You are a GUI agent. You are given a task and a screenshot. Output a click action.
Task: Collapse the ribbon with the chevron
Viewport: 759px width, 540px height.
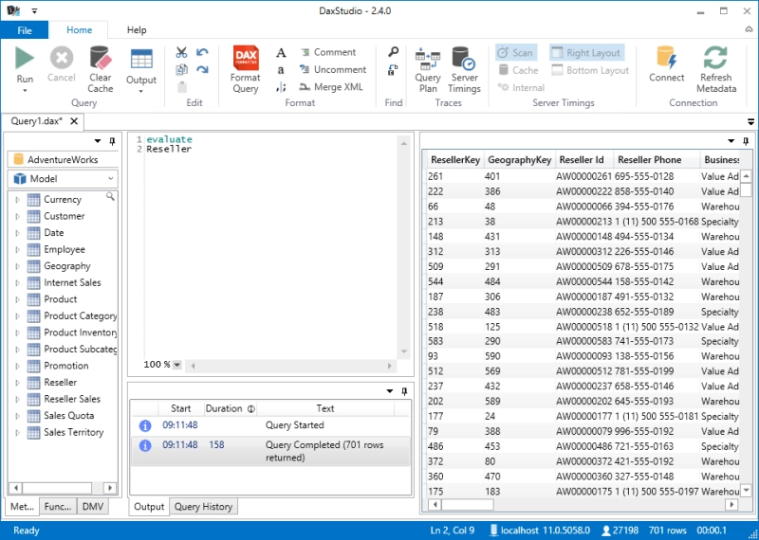click(749, 30)
